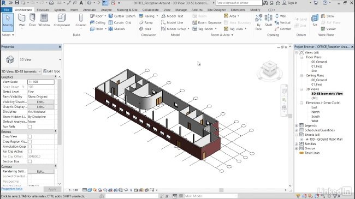Click the Shaft opening tool
The width and height of the screenshot is (355, 199).
click(269, 20)
